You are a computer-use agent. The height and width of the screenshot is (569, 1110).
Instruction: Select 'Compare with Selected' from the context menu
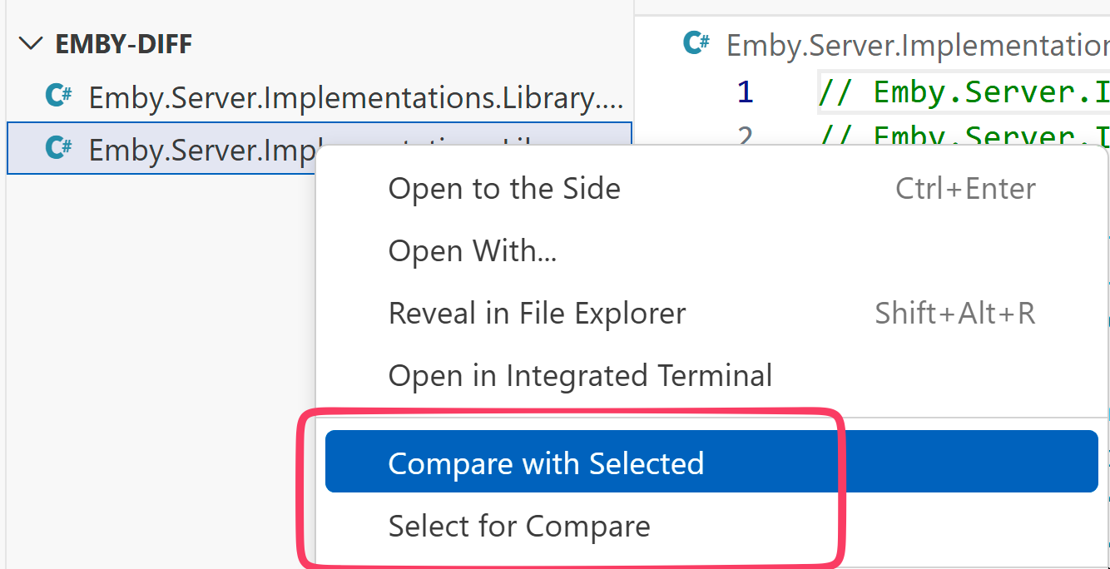pyautogui.click(x=547, y=463)
